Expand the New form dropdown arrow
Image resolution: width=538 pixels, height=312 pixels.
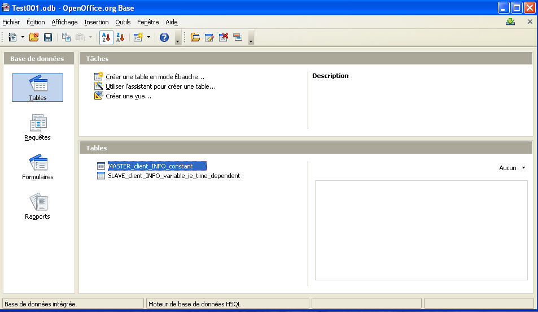click(148, 37)
